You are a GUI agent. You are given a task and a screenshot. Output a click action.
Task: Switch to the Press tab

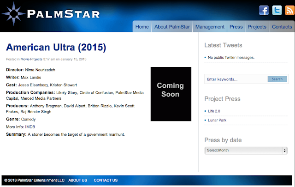(236, 27)
